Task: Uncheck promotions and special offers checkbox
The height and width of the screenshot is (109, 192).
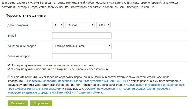Action: tap(9, 69)
